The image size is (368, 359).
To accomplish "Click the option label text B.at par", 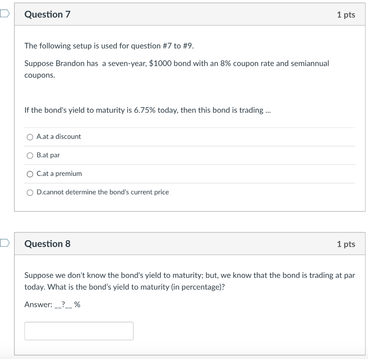I will point(48,155).
